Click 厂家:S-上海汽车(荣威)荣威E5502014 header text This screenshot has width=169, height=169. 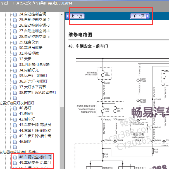[42, 3]
